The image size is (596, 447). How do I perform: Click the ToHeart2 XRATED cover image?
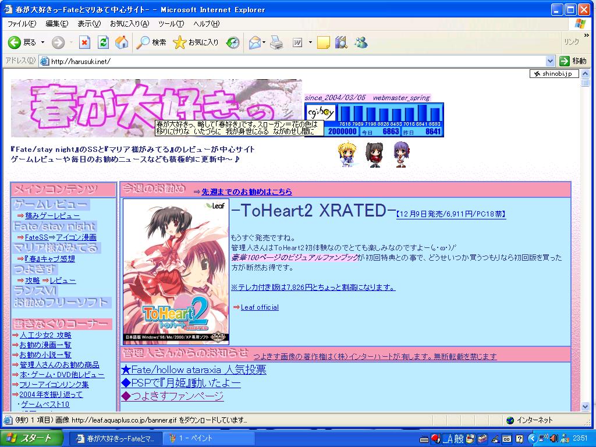176,272
